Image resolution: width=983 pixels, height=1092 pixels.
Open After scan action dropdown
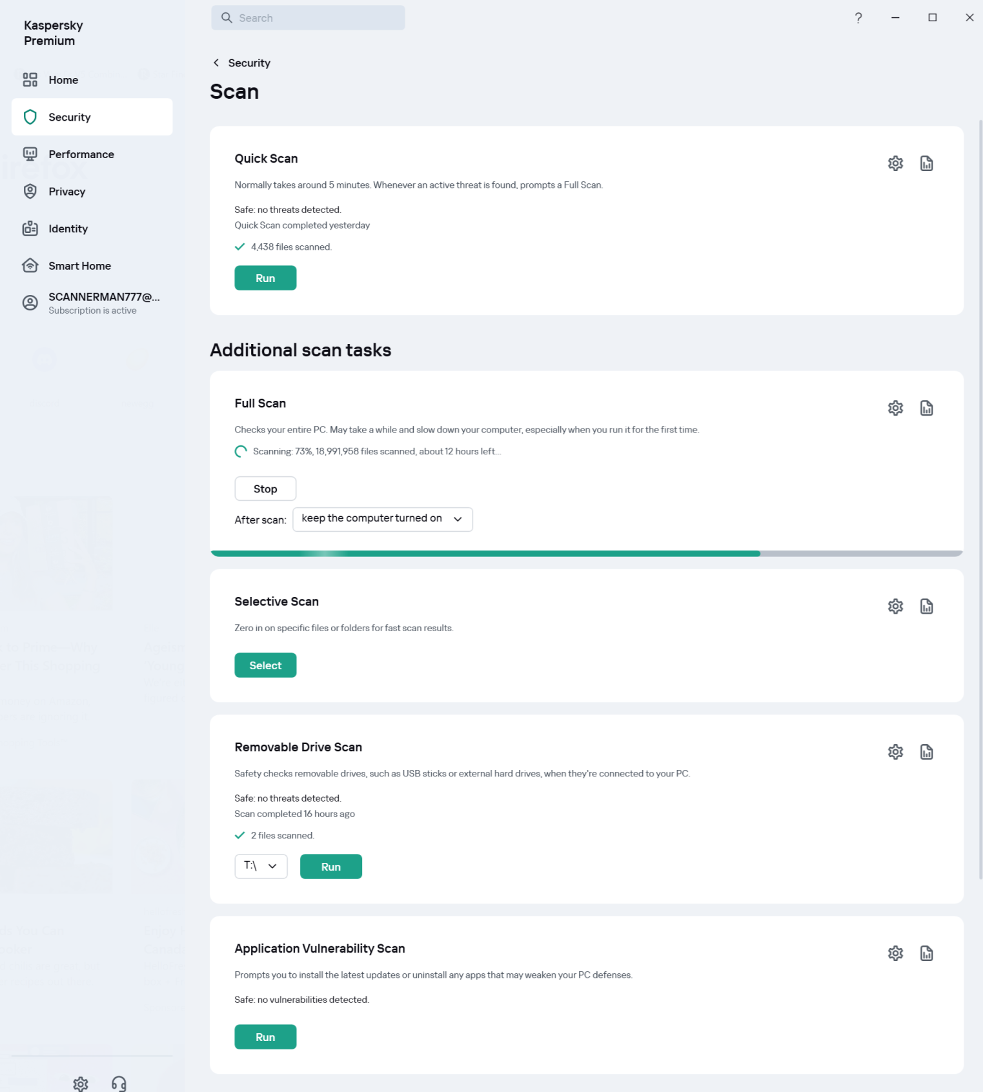click(x=383, y=519)
